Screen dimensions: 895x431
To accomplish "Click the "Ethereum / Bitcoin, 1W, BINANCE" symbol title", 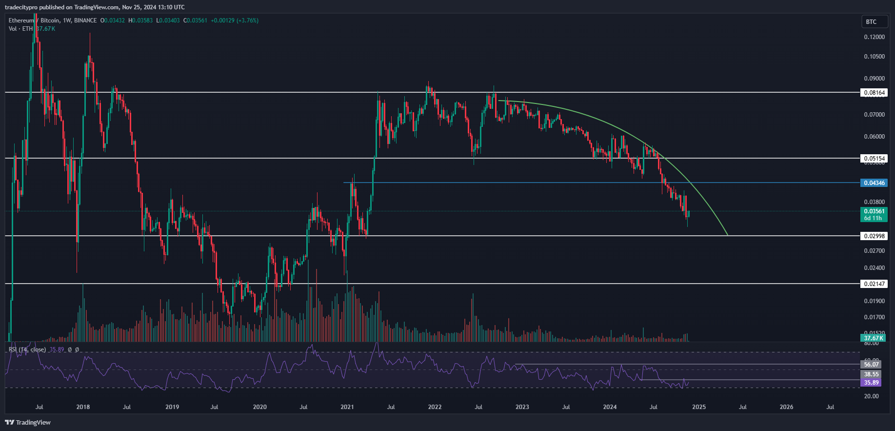I will pyautogui.click(x=53, y=21).
